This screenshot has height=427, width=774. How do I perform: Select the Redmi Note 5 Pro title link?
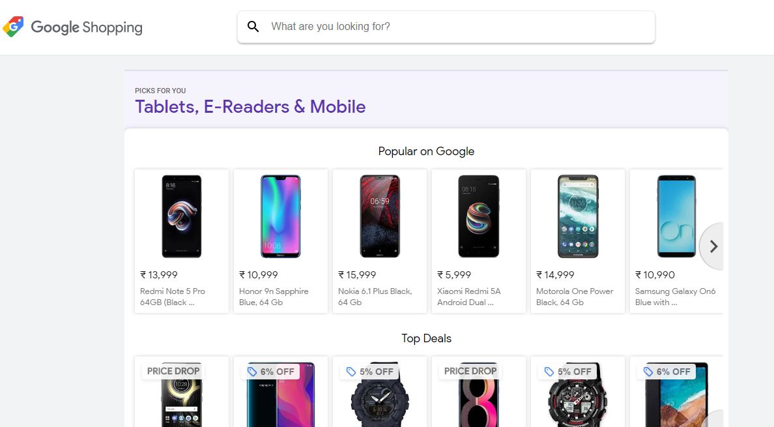pyautogui.click(x=173, y=297)
